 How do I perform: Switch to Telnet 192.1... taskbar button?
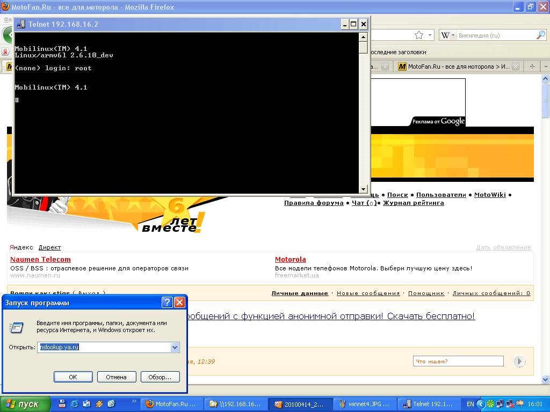[428, 404]
